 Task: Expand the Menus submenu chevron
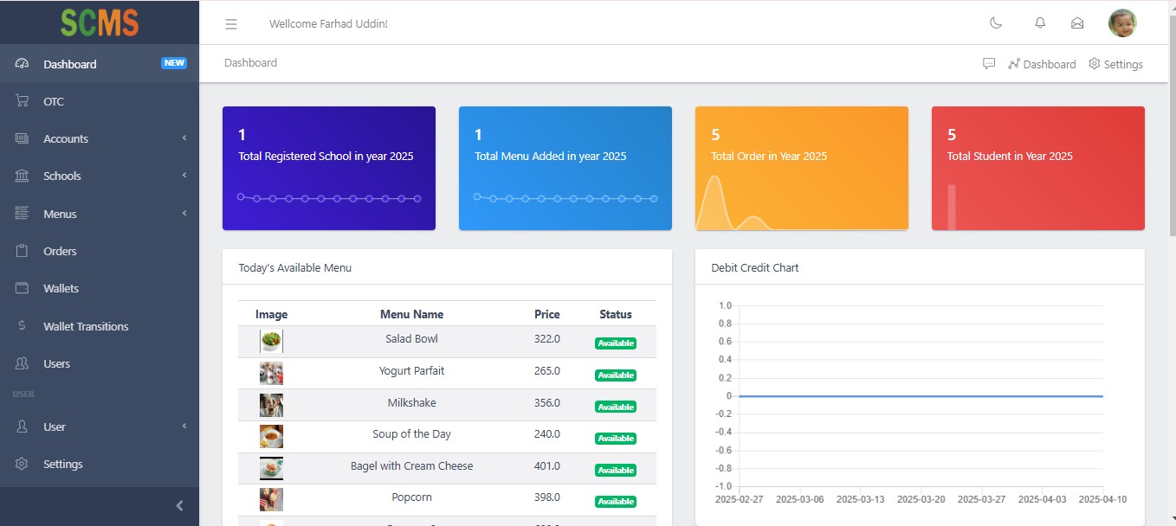click(x=184, y=214)
